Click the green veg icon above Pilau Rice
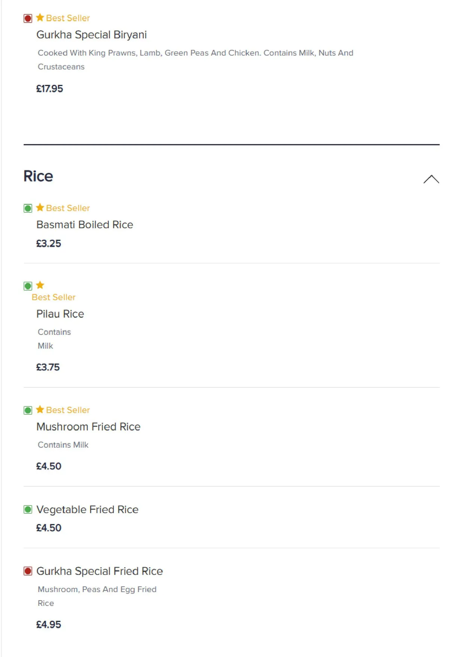Viewport: 465px width, 657px height. pos(28,286)
